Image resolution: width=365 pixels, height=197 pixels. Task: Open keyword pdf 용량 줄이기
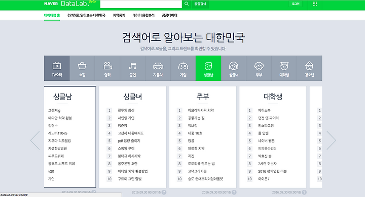[129, 141]
